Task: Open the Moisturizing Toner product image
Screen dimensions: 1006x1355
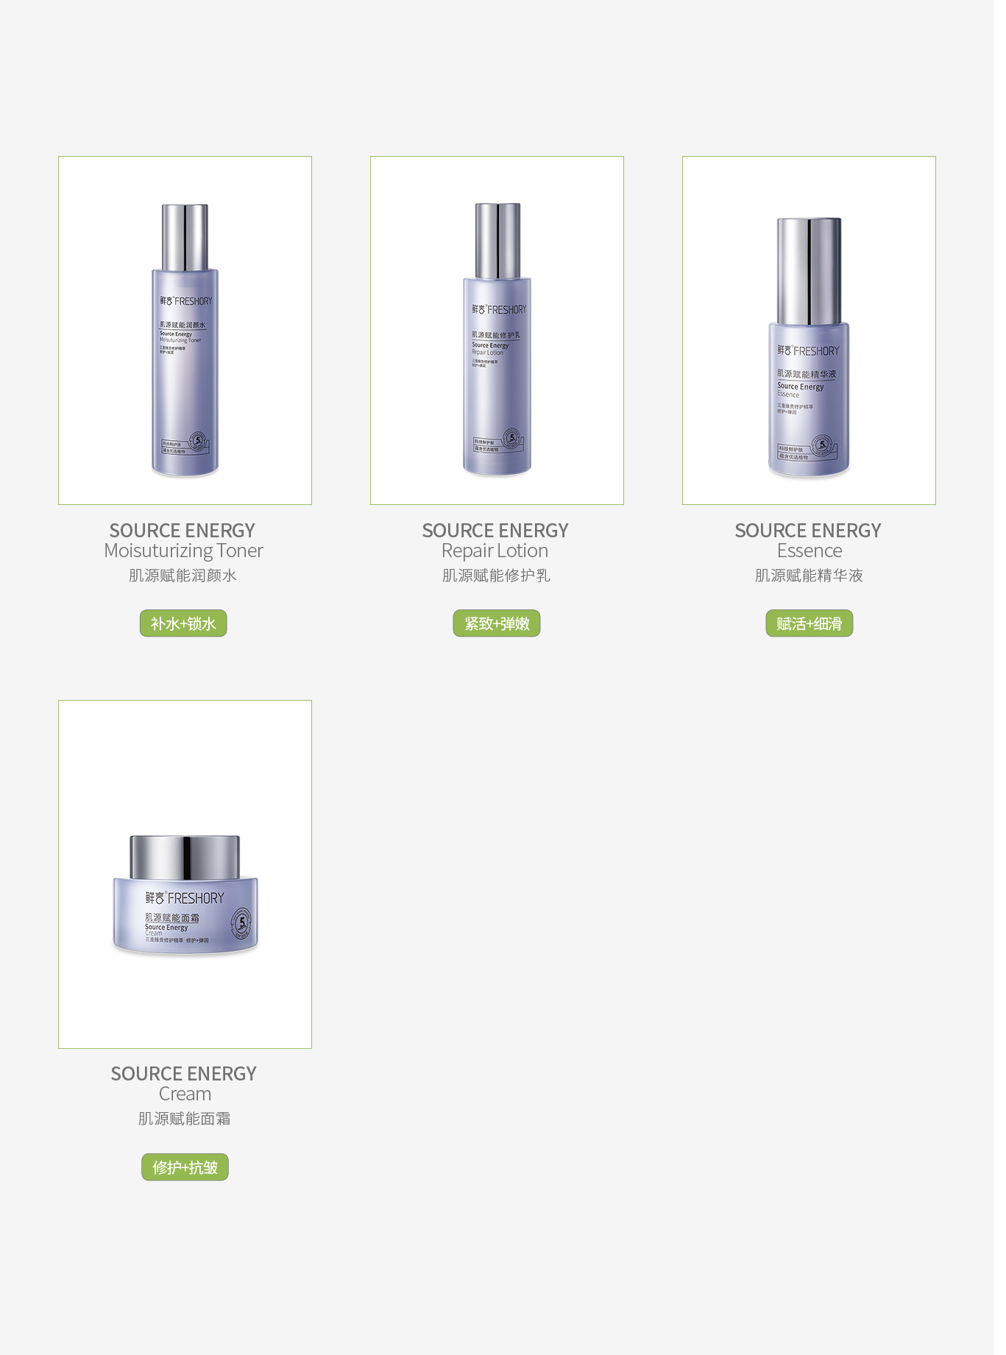Action: click(x=185, y=330)
